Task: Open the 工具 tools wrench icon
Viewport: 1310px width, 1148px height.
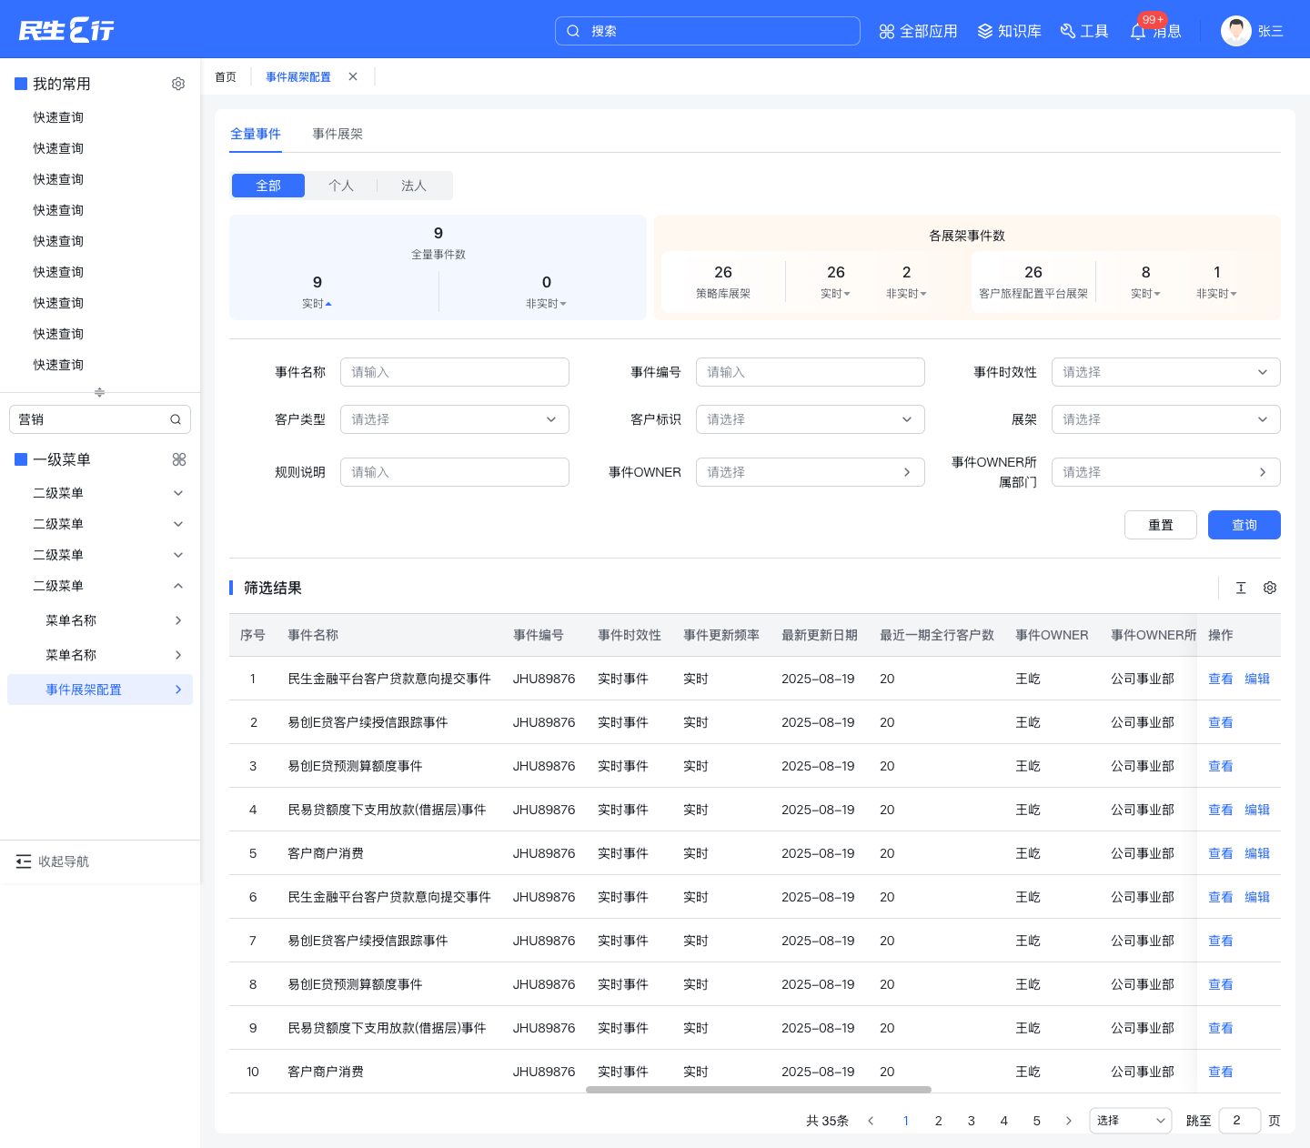Action: pyautogui.click(x=1068, y=32)
